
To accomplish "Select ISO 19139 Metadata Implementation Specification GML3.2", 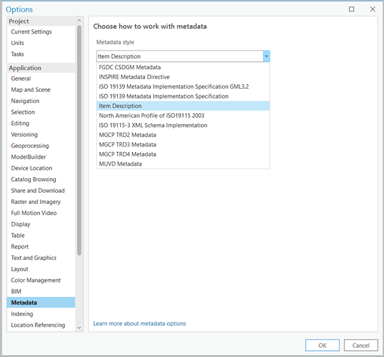I will [x=174, y=87].
